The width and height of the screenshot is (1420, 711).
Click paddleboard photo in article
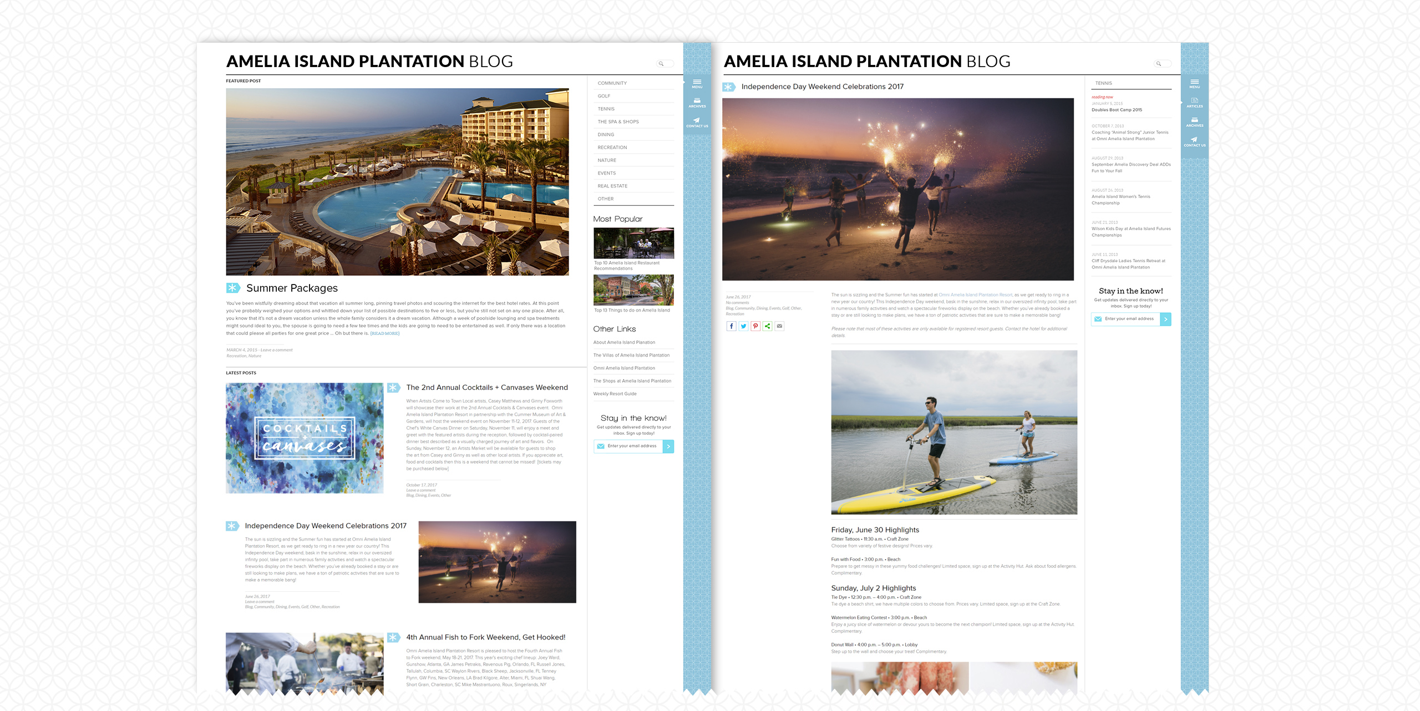(x=954, y=432)
